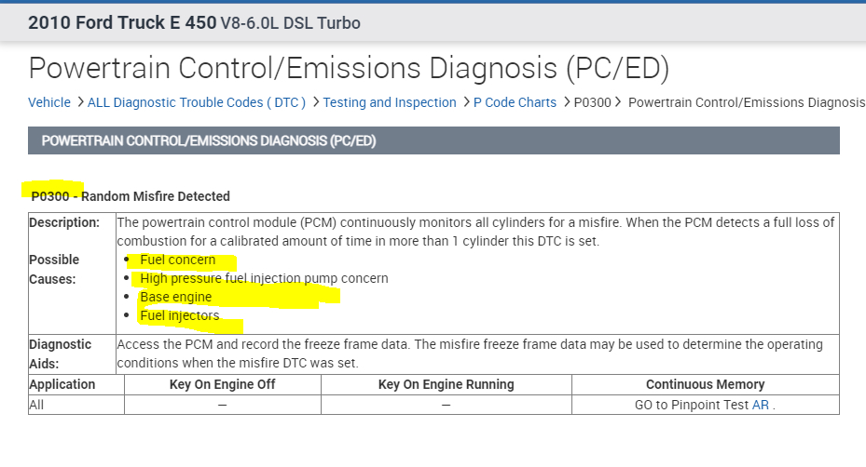
Task: Select the highlighted Base engine cause
Action: [176, 297]
